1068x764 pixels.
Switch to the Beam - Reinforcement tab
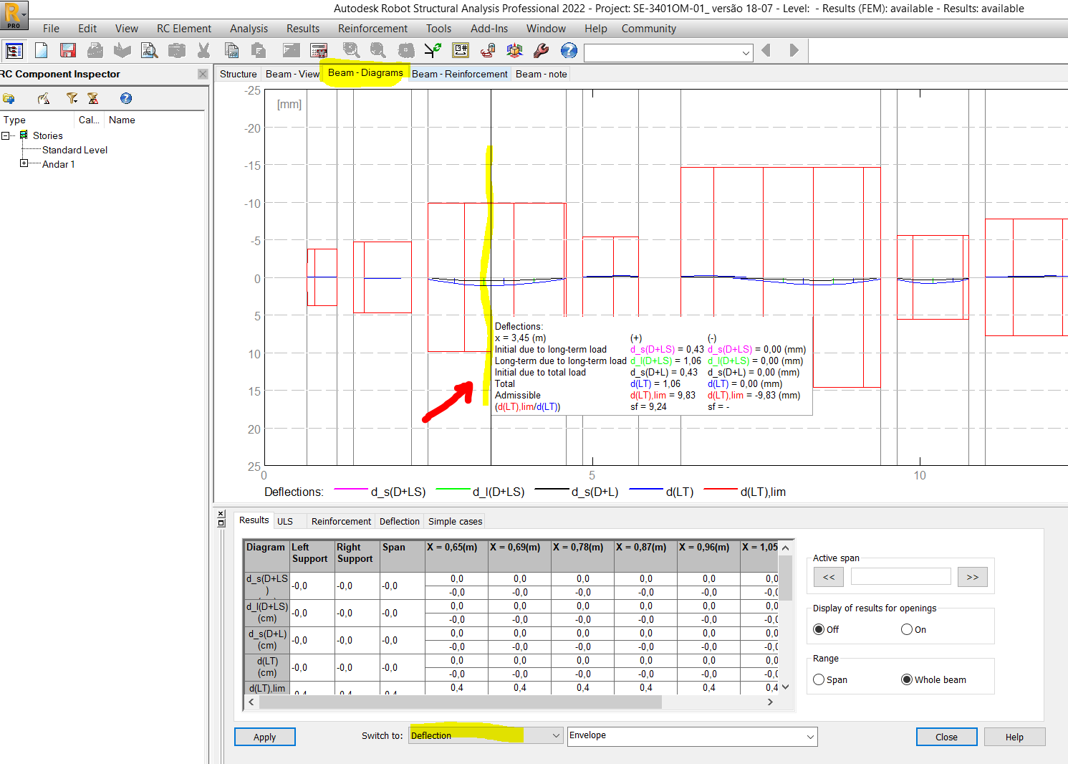[459, 74]
